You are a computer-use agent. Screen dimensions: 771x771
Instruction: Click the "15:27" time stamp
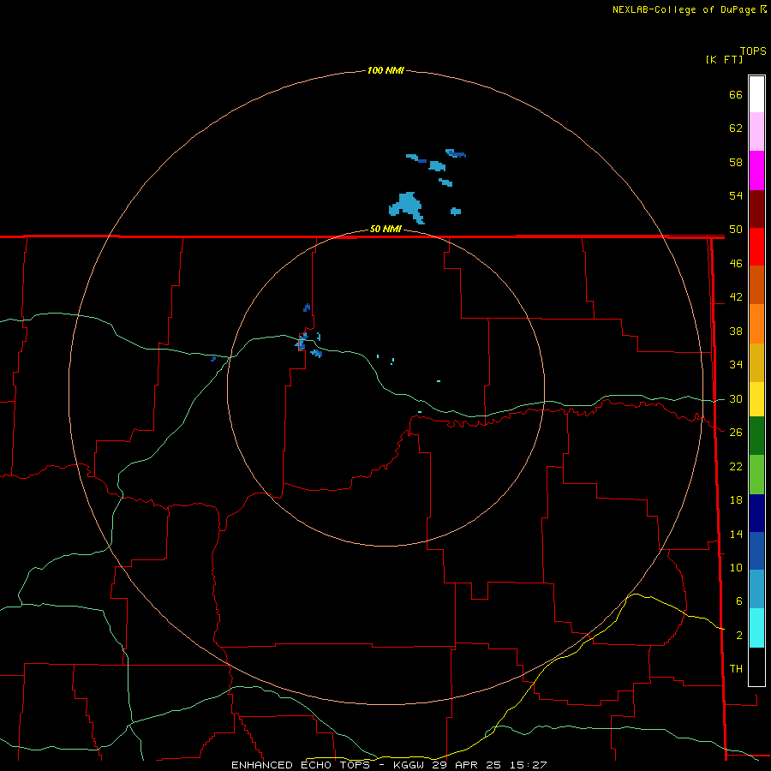[527, 765]
